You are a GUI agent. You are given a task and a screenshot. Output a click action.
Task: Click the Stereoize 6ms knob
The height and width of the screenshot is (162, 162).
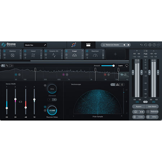pos(52,89)
